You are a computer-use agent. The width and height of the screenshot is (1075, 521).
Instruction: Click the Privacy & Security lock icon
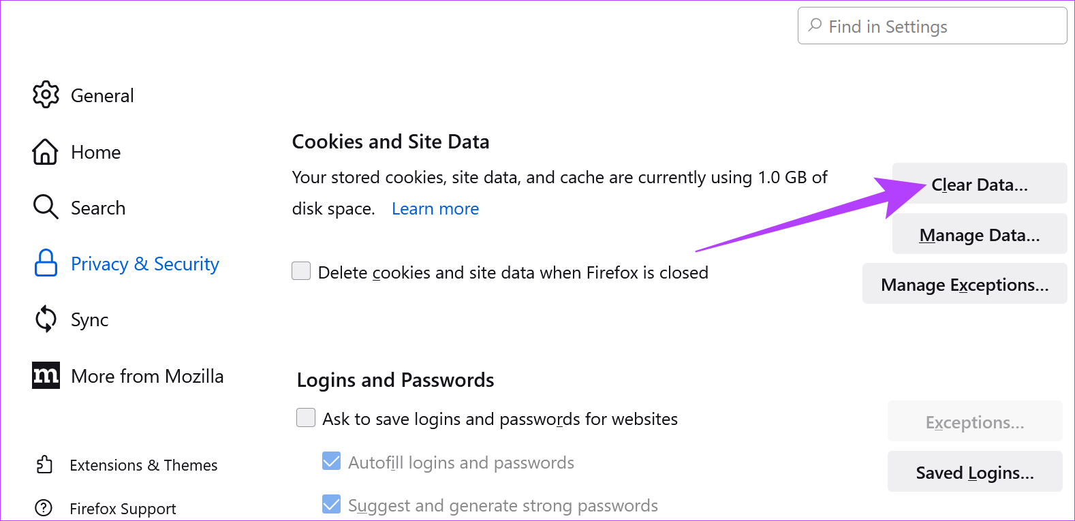46,263
